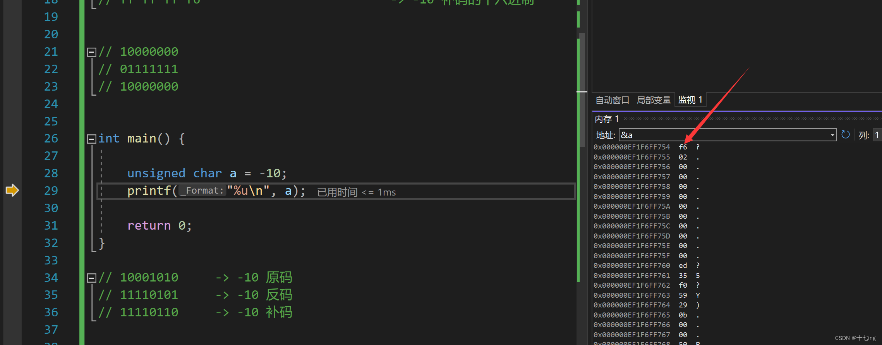
Task: Open the memory address dropdown arrow
Action: [832, 135]
